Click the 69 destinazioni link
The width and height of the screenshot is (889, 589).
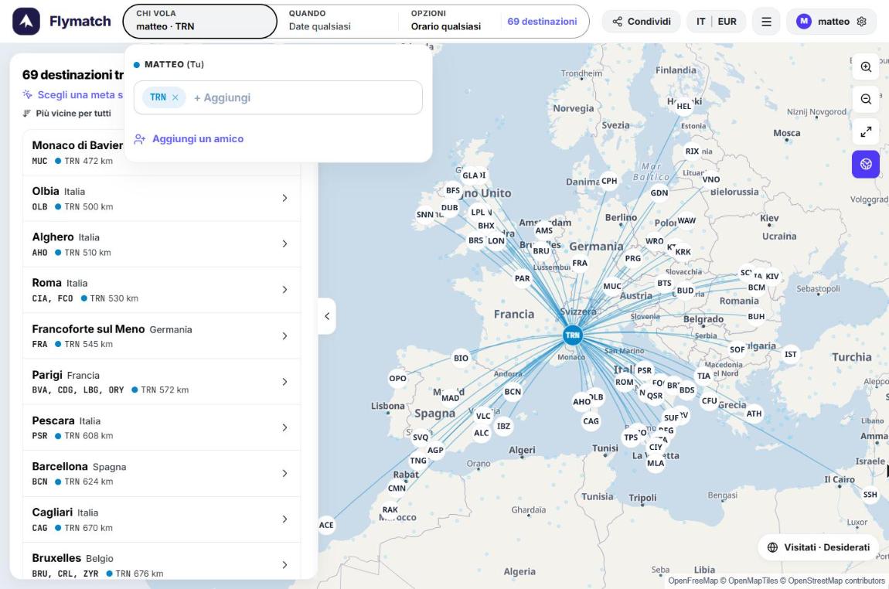click(x=542, y=22)
